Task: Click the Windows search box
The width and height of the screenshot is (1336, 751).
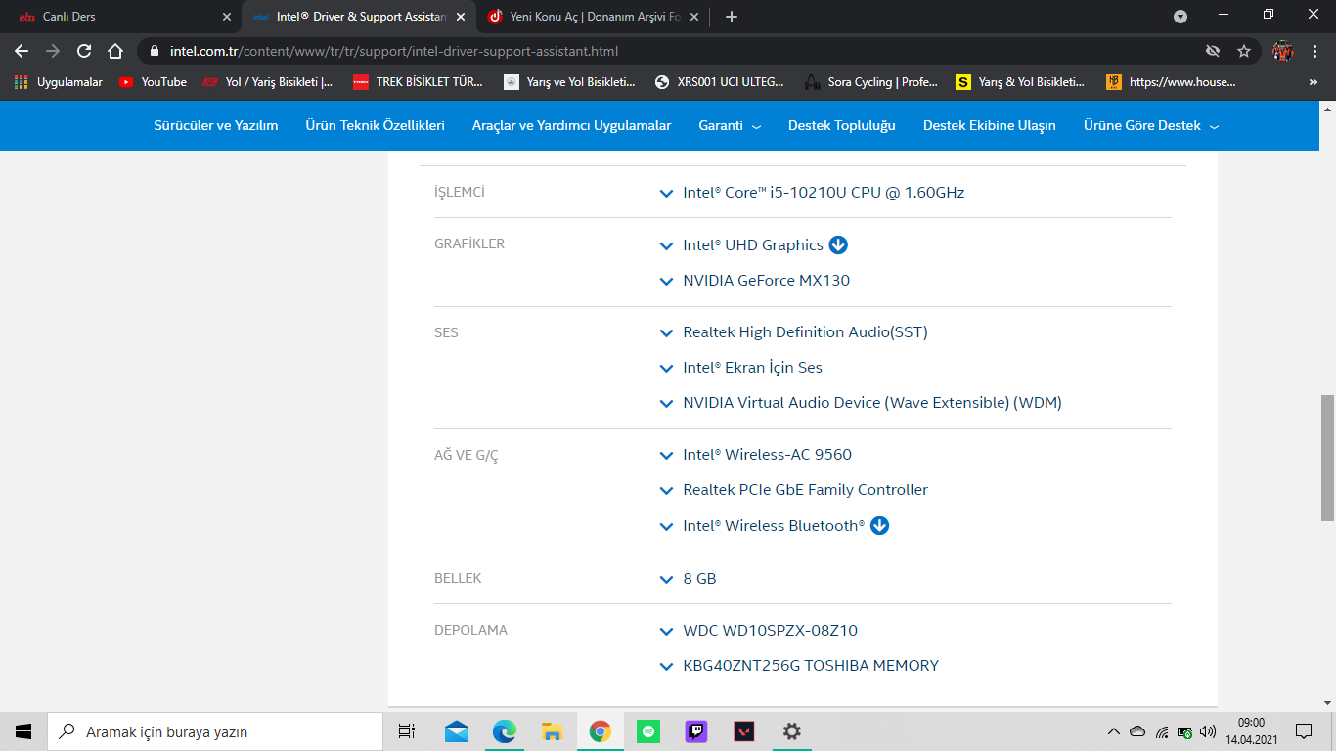Action: pyautogui.click(x=215, y=731)
